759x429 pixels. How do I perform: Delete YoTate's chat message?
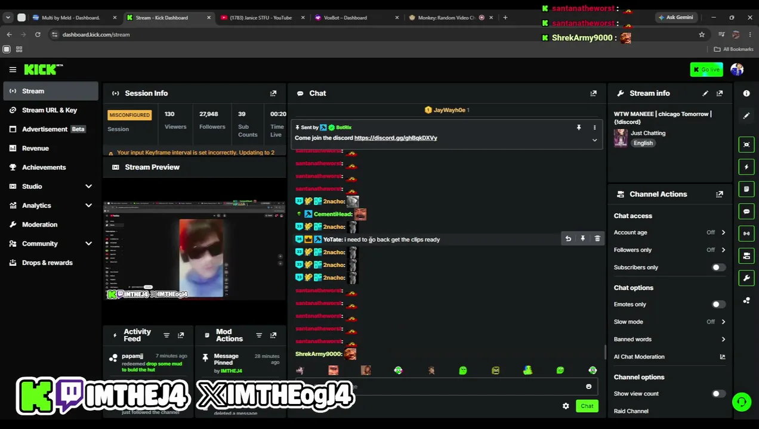point(597,239)
